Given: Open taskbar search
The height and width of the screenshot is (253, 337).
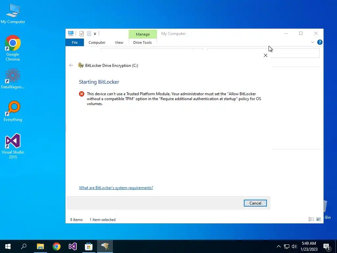Looking at the screenshot, I should click(x=24, y=246).
